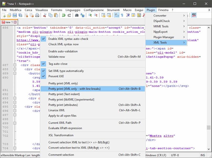The height and width of the screenshot is (158, 212).
Task: Open the Macro menu
Action: point(127,10)
